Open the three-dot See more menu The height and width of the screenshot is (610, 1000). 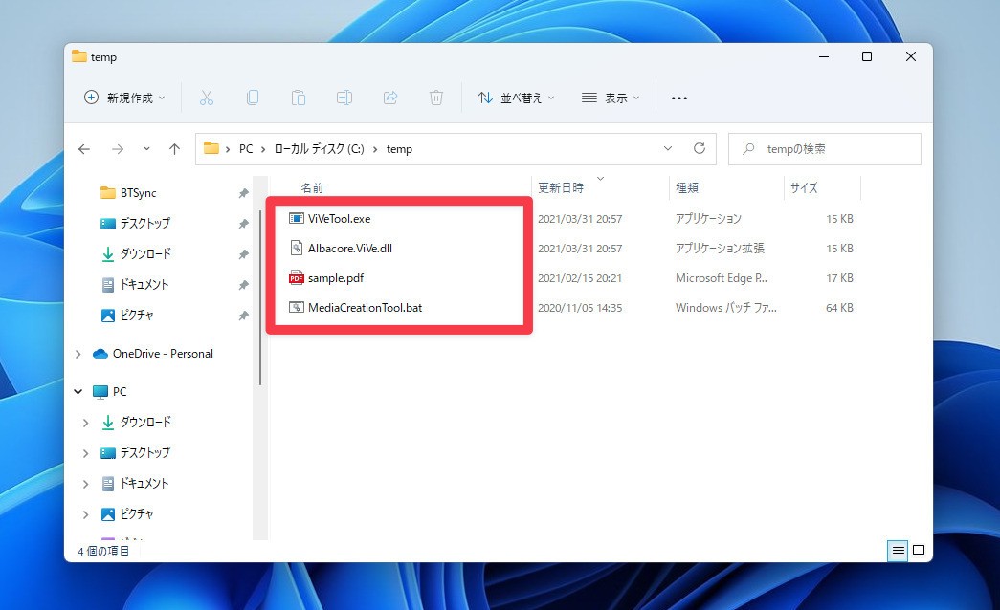pos(679,98)
